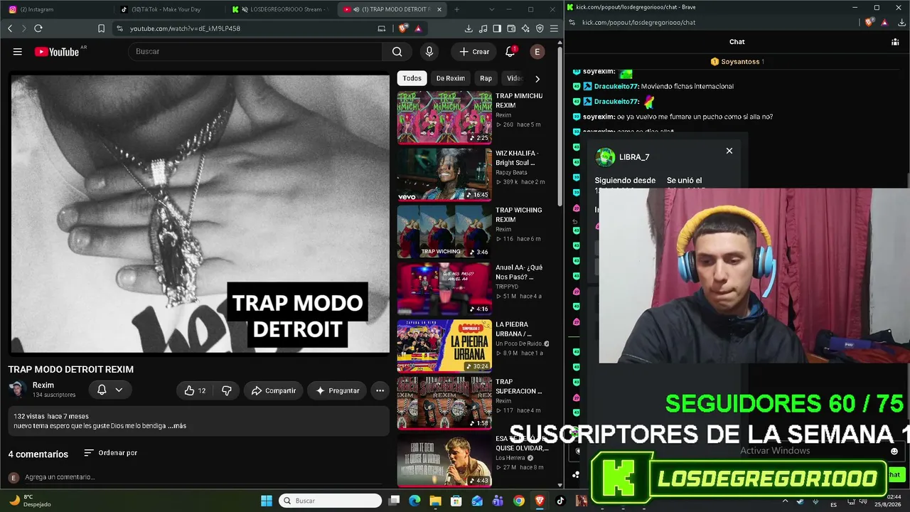910x512 pixels.
Task: Switch to the TikTok - Make Your Day tab
Action: [169, 9]
